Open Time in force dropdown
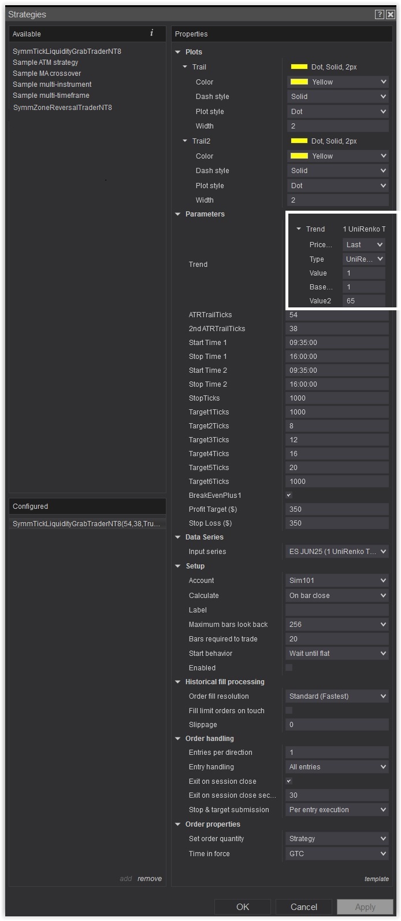This screenshot has height=921, width=401. 337,853
